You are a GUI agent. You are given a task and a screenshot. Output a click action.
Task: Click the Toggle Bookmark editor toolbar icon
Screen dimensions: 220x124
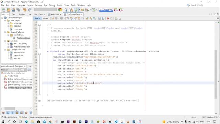point(95,18)
